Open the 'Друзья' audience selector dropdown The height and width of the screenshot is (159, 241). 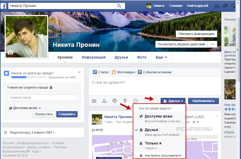pyautogui.click(x=173, y=101)
